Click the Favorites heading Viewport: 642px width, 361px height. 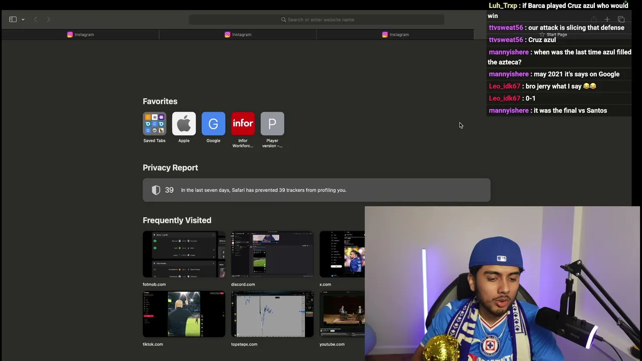pos(160,101)
